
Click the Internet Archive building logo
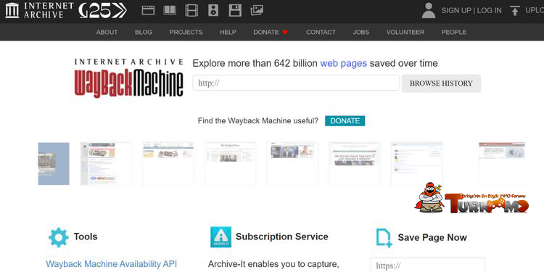12,10
